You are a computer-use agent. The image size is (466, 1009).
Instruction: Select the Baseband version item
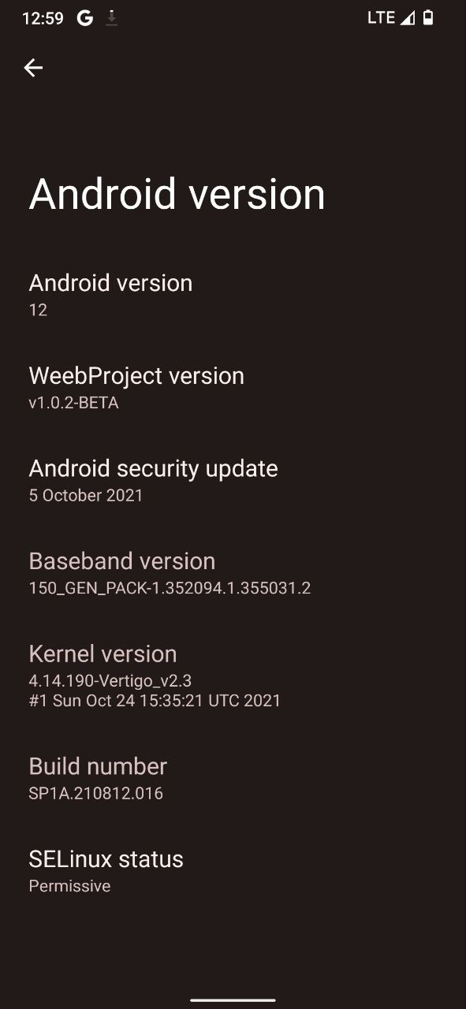(233, 574)
